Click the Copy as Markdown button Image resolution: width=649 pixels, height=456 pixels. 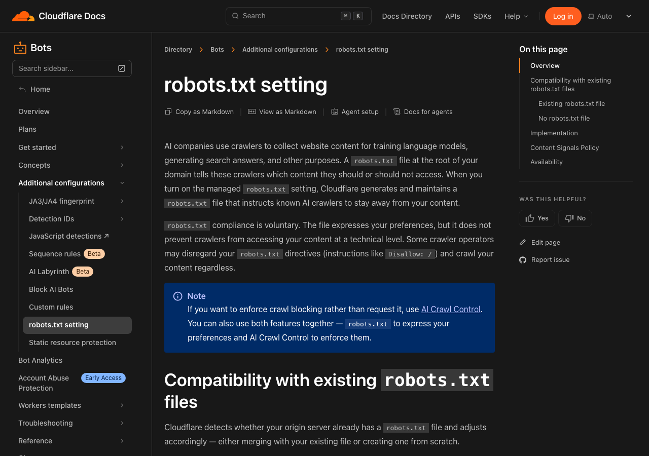click(199, 111)
